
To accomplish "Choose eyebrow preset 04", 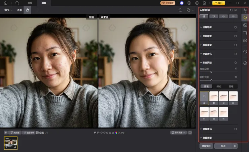I will pyautogui.click(x=204, y=114).
